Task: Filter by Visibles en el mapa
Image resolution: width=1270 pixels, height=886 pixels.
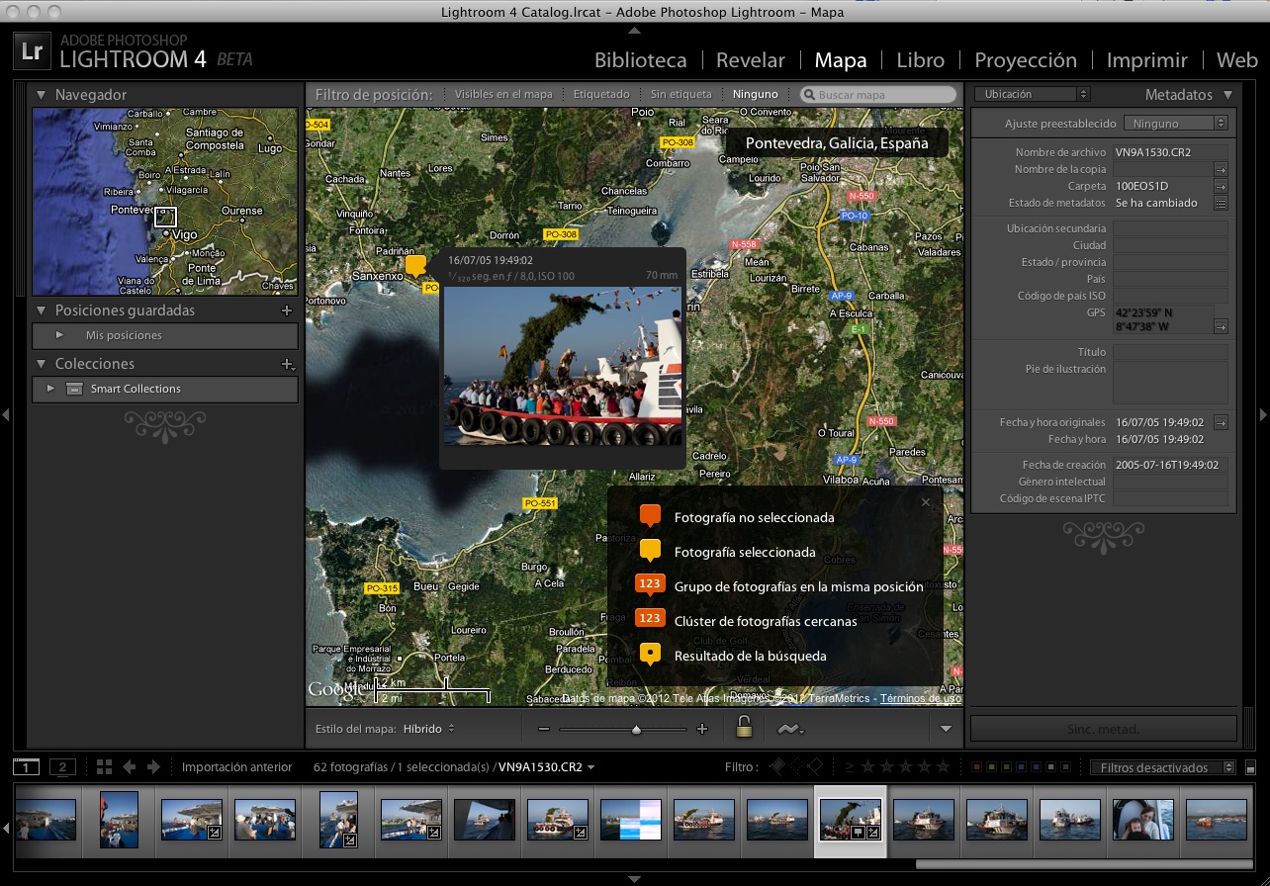Action: click(503, 95)
